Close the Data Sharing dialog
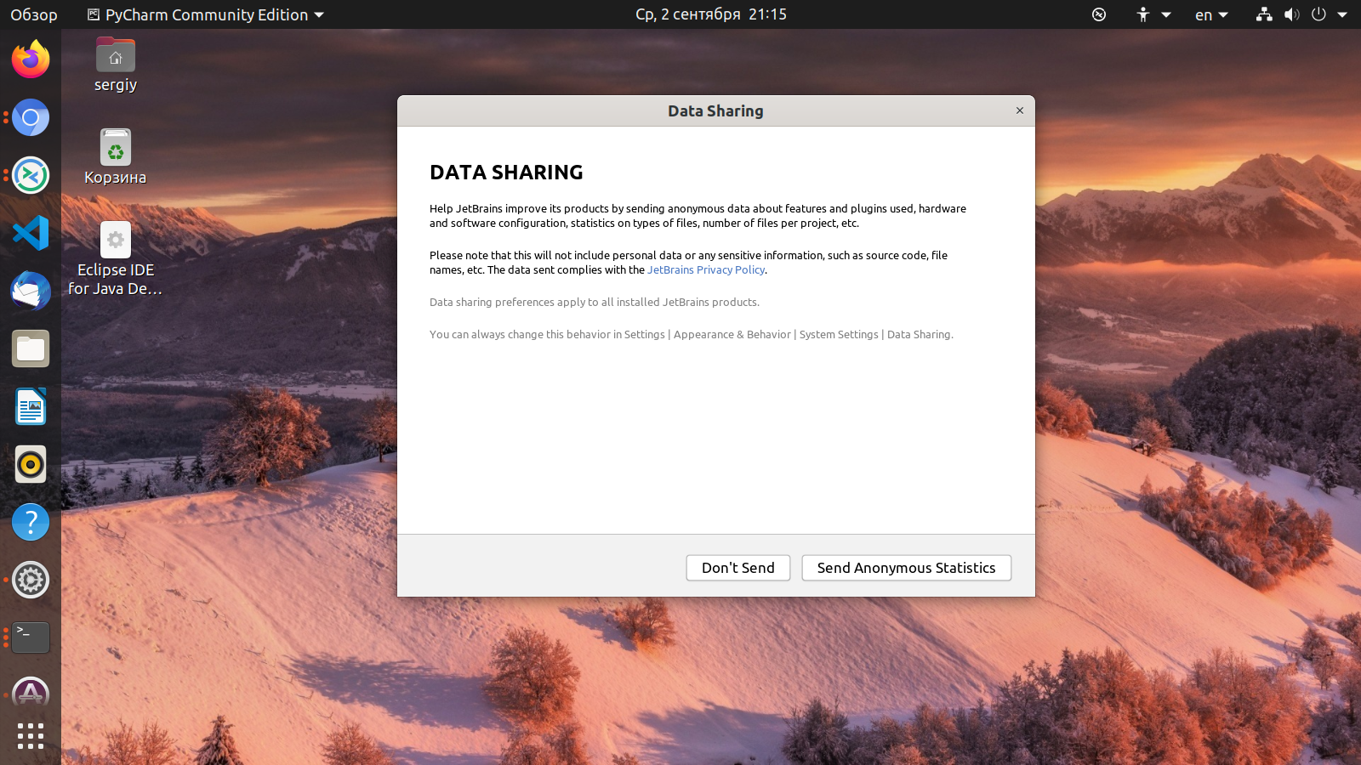Screen dimensions: 1361x765 pos(1020,110)
